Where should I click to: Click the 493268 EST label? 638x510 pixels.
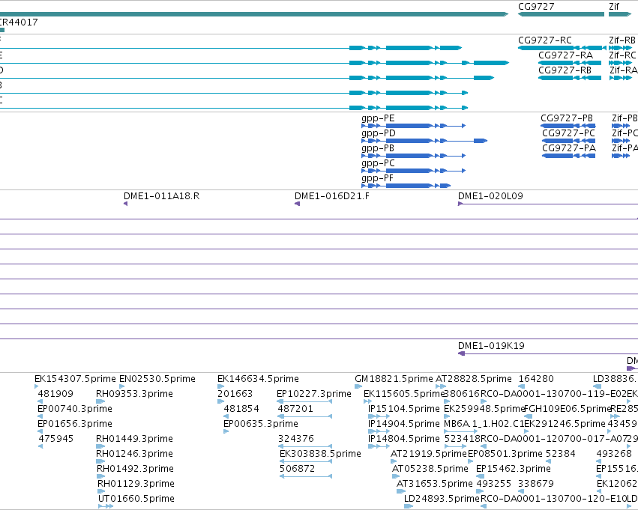614,454
